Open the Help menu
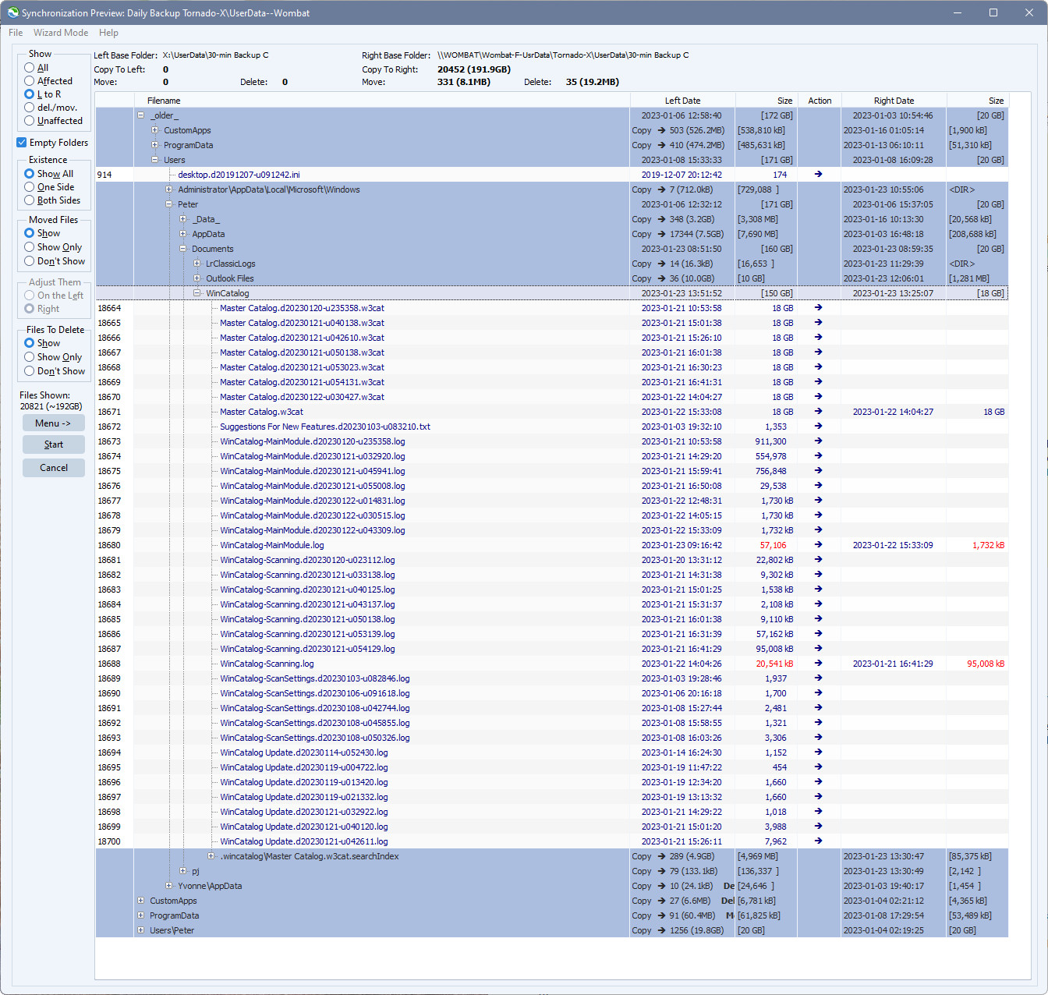Screen dimensions: 1048x995 pyautogui.click(x=108, y=33)
